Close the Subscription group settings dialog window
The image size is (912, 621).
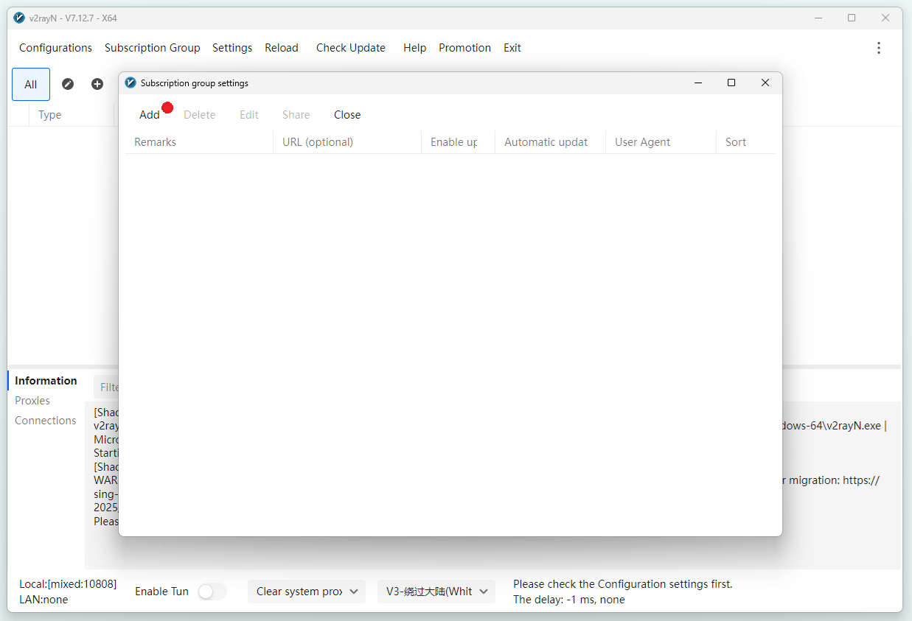tap(765, 83)
